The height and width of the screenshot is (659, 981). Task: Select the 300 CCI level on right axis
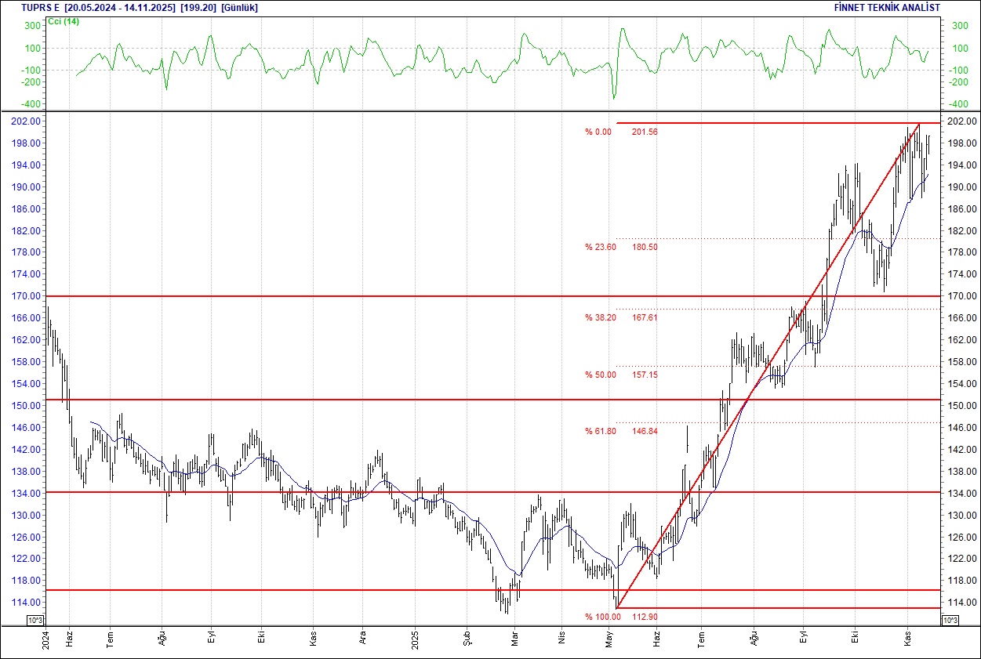pos(959,26)
